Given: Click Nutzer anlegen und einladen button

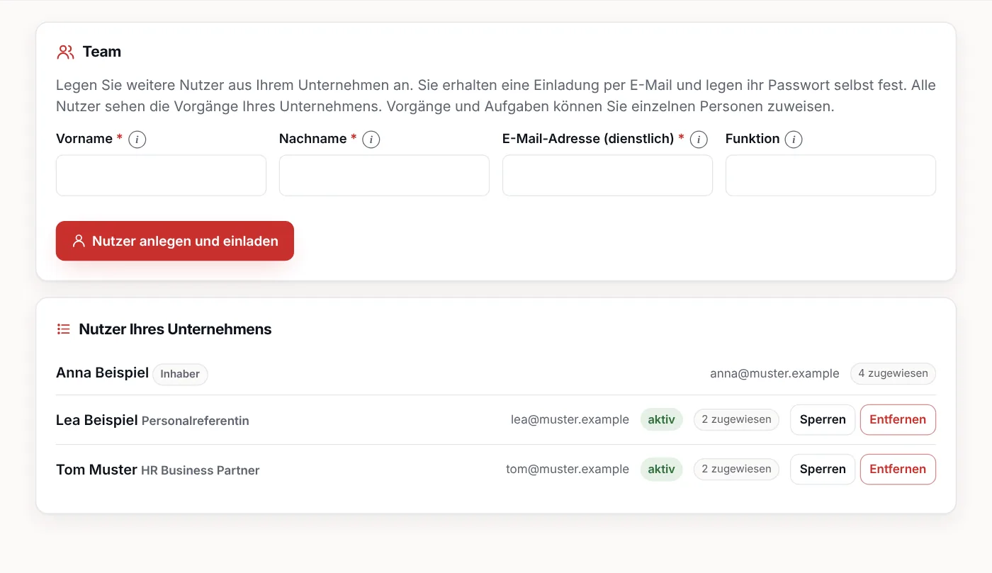Looking at the screenshot, I should click(x=175, y=241).
